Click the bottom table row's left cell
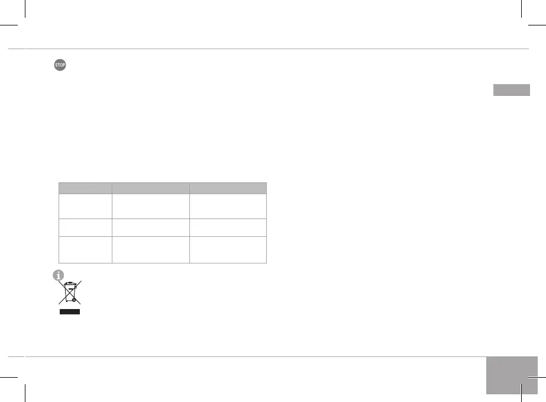This screenshot has height=402, width=546. click(x=86, y=249)
